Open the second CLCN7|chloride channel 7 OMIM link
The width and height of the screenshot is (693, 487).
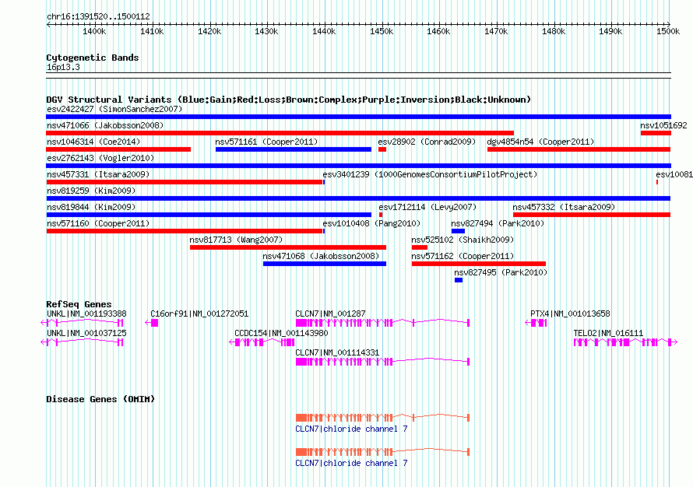click(x=351, y=463)
